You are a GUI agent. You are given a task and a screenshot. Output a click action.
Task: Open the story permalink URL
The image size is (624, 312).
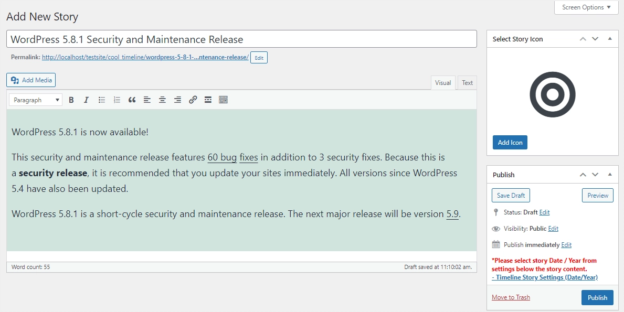coord(145,57)
